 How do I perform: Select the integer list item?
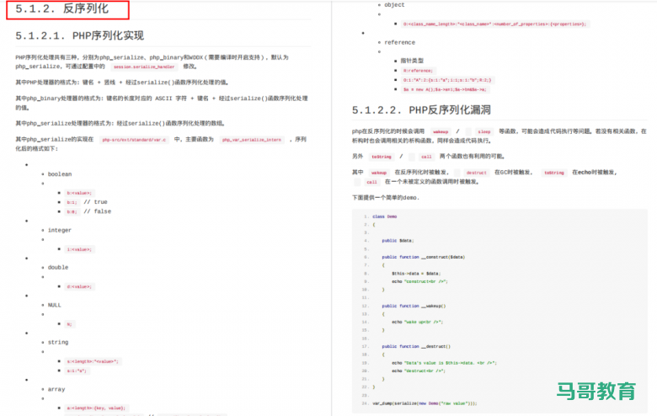60,230
